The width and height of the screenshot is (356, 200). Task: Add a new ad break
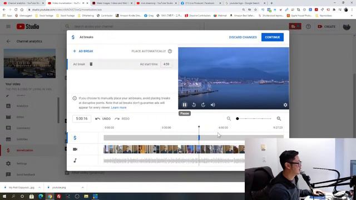(83, 51)
